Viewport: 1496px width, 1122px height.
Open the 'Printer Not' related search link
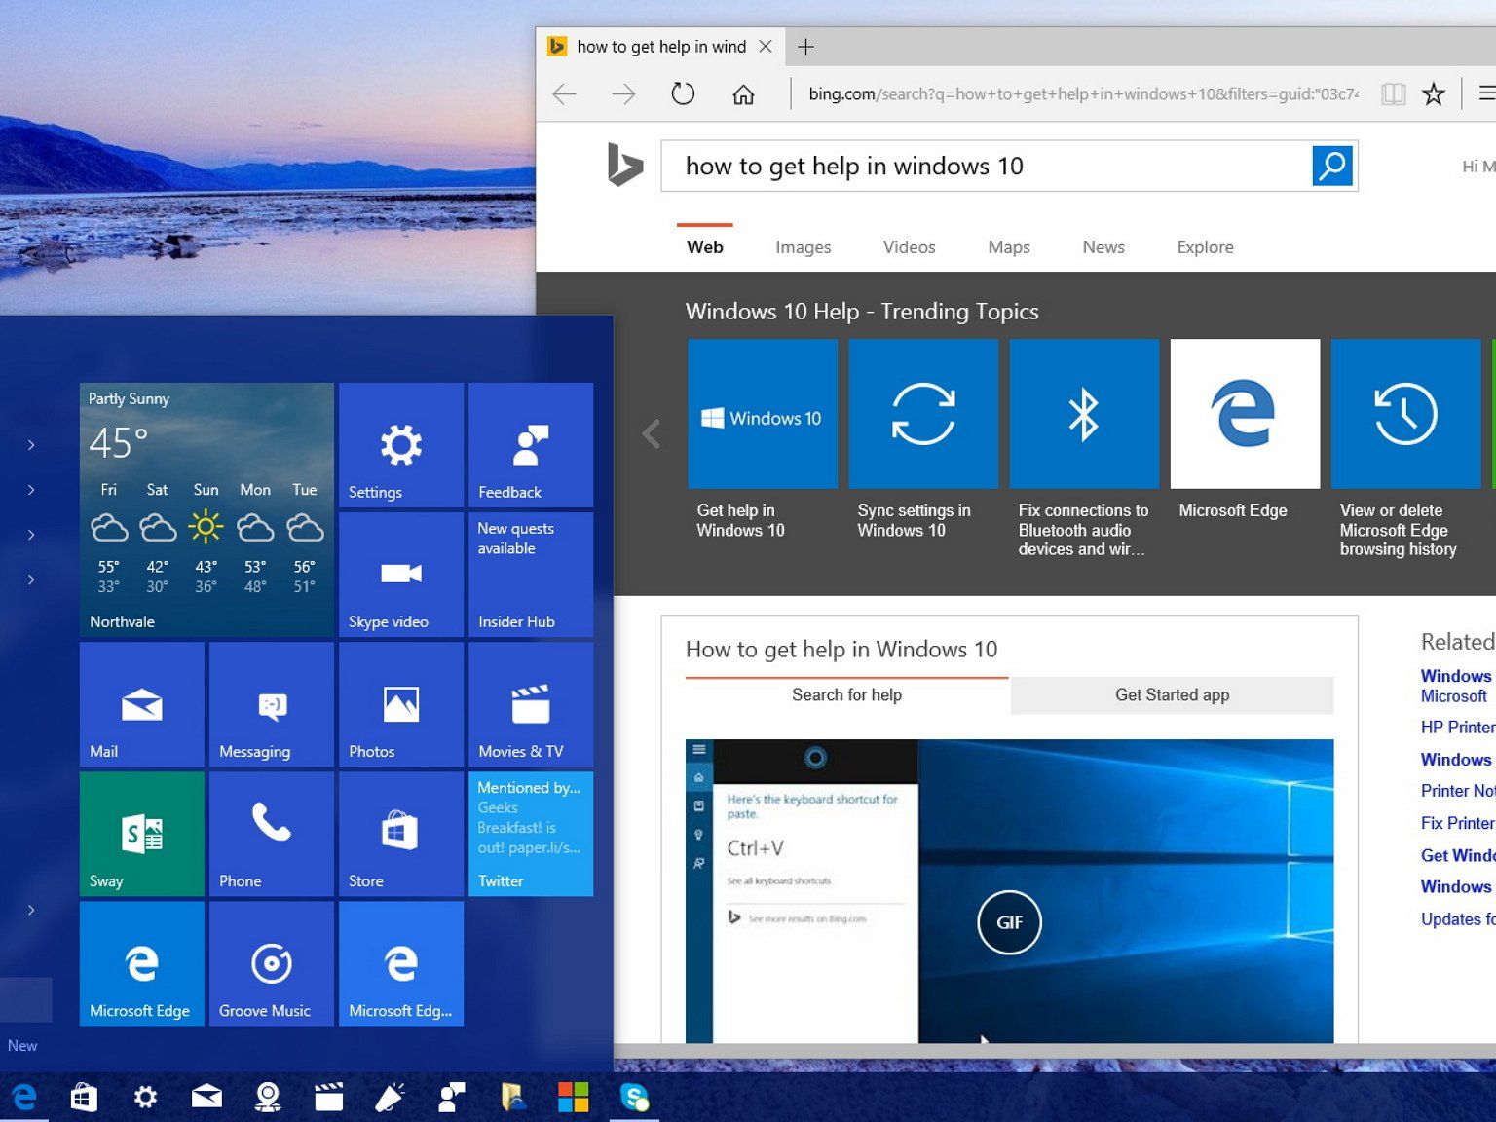point(1458,791)
